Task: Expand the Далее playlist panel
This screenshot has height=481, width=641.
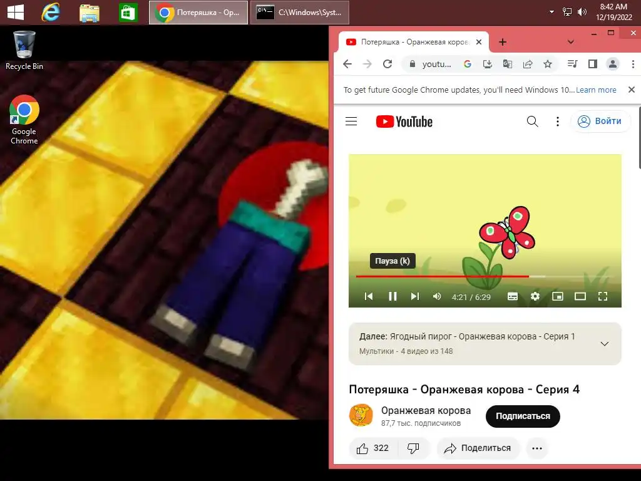Action: point(604,344)
